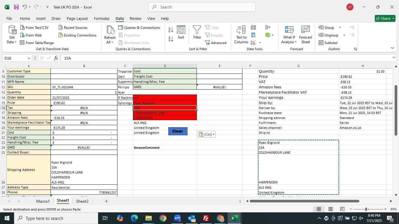Switch to the Review ribbon tab

(135, 18)
